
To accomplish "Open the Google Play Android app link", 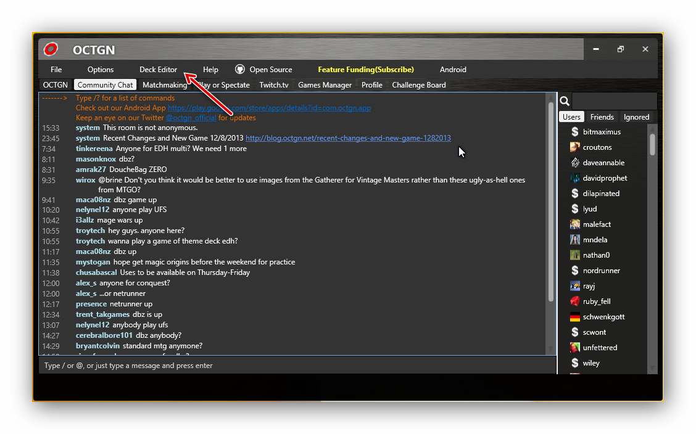I will coord(269,108).
